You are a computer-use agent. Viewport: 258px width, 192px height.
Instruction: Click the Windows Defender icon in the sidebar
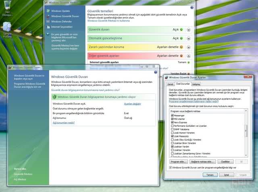pyautogui.click(x=48, y=21)
